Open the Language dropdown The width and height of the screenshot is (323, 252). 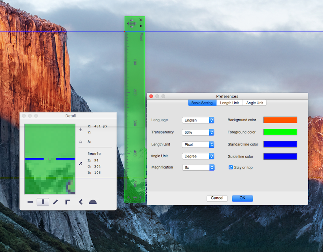point(198,120)
